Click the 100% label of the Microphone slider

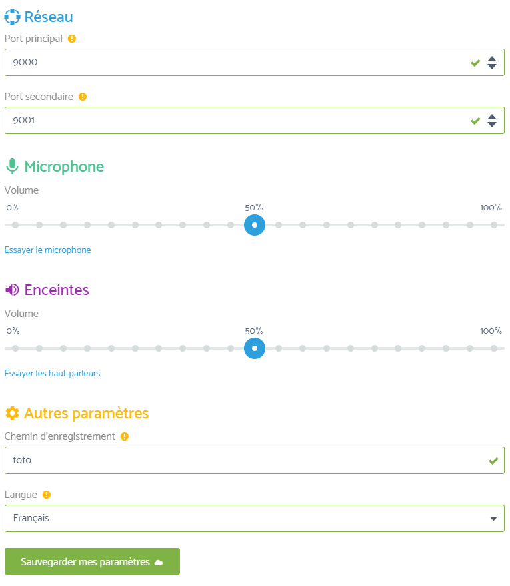pos(491,208)
